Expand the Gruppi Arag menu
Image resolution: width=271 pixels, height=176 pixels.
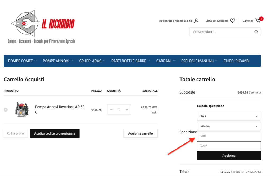pyautogui.click(x=92, y=61)
